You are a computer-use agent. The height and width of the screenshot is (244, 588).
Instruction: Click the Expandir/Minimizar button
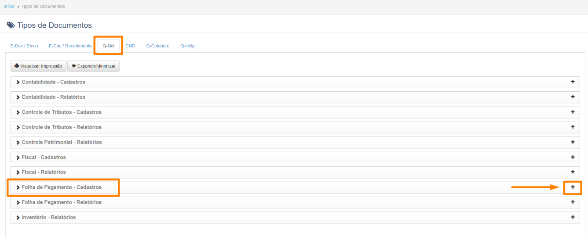tap(93, 66)
